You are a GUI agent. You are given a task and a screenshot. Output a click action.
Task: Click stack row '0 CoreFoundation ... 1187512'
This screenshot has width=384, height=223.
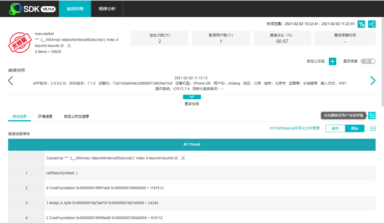[192, 188]
